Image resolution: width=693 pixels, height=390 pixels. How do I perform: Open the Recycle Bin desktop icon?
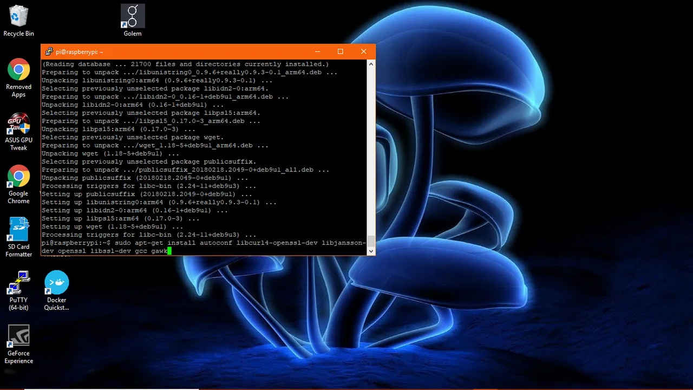(18, 22)
